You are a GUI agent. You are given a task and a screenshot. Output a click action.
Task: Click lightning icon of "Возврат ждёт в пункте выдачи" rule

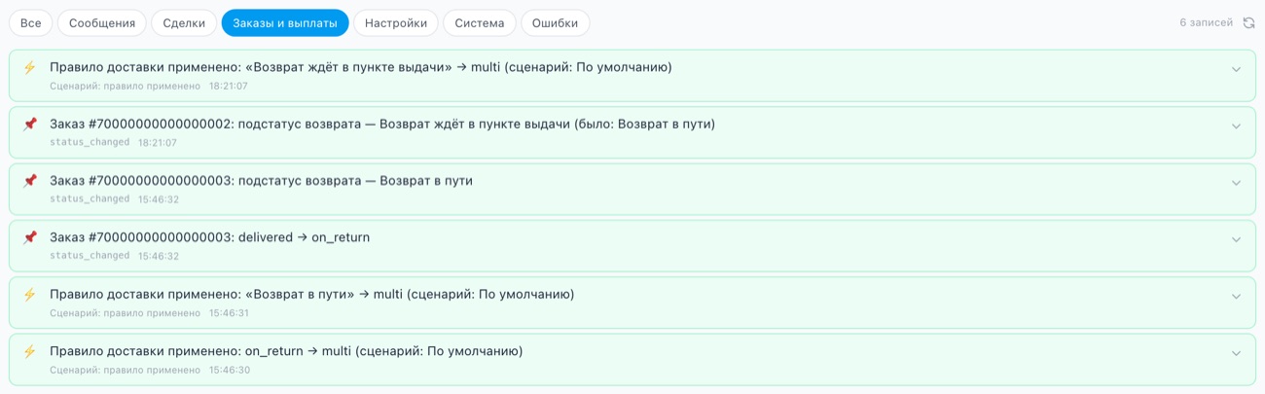[29, 67]
